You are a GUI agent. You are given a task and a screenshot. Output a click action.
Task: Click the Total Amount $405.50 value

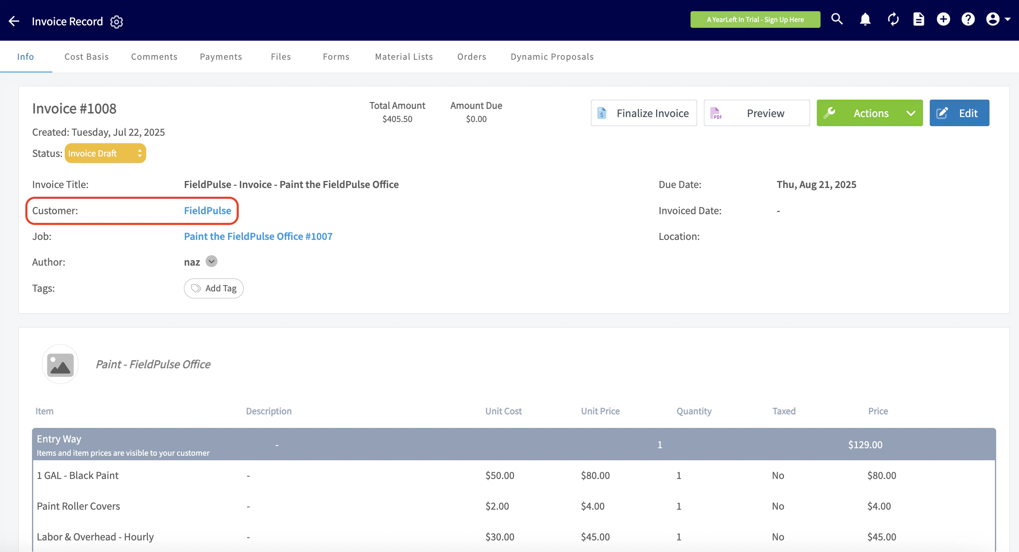pos(397,119)
